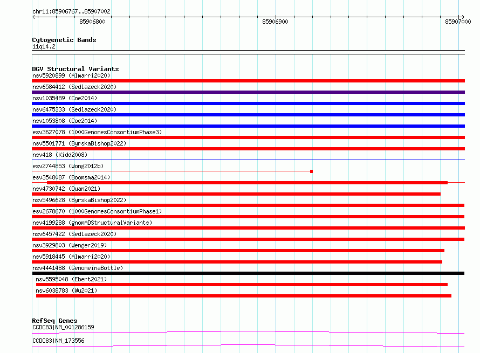Screen dimensions: 480x353
Task: Click esv3548087 (Boomsma2014) label
Action: tap(71, 177)
